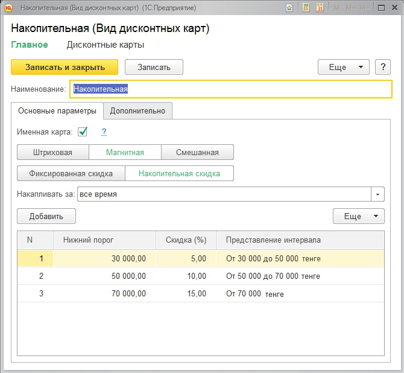The height and width of the screenshot is (373, 404).
Task: Click От 50 000 до 70 000 тенге cell
Action: pos(300,276)
